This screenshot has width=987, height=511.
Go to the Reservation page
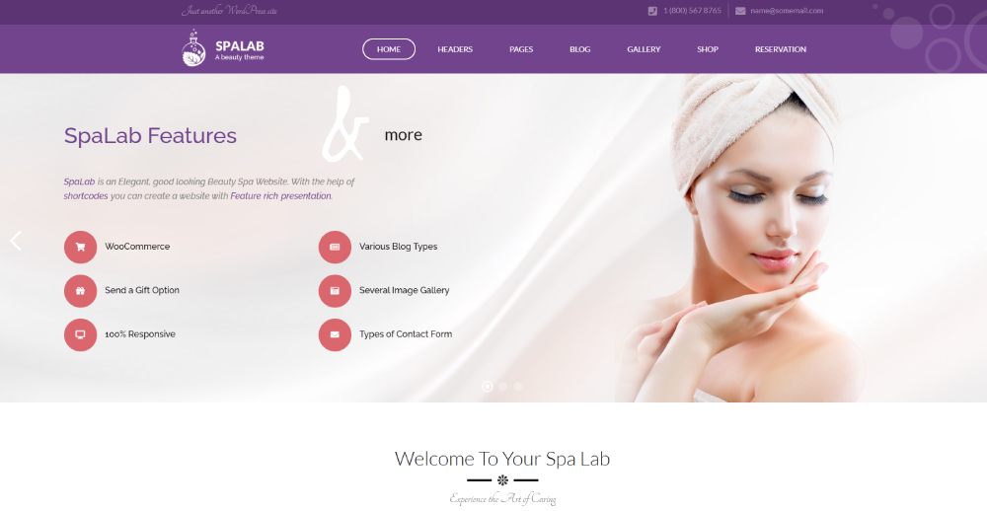[781, 49]
